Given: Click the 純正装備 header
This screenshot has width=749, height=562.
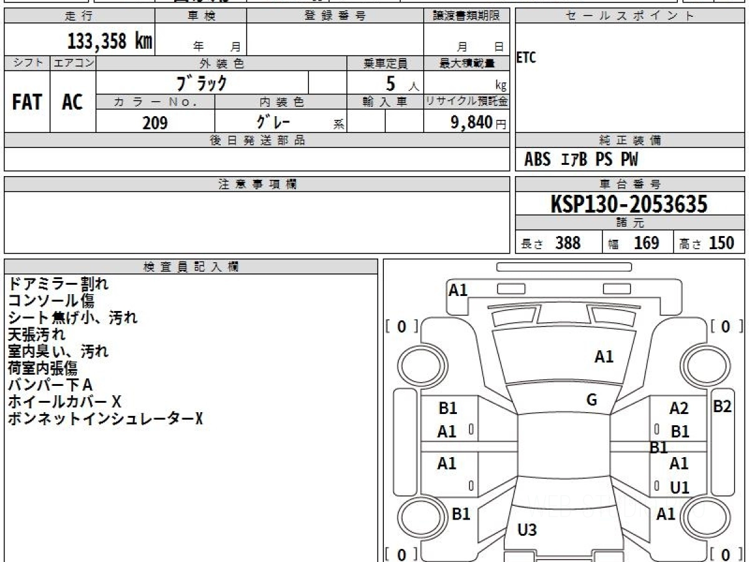Looking at the screenshot, I should pos(630,140).
